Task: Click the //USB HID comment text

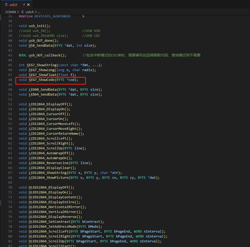Action: [91, 31]
